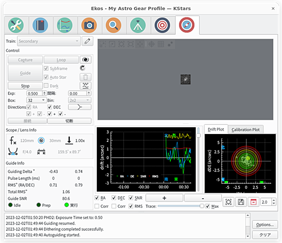
Task: Open the Align target tab
Action: click(x=162, y=25)
